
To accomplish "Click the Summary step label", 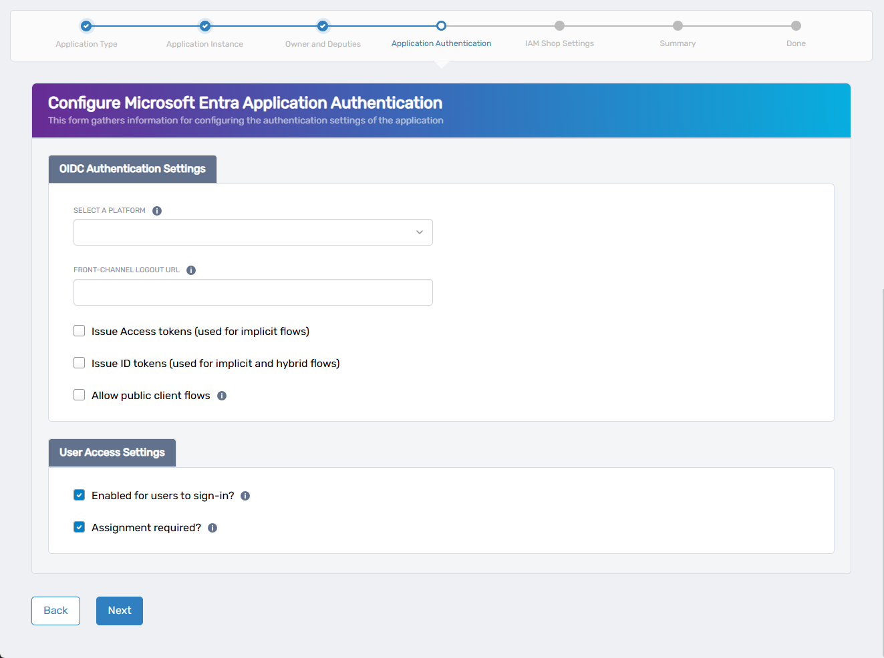I will point(678,43).
